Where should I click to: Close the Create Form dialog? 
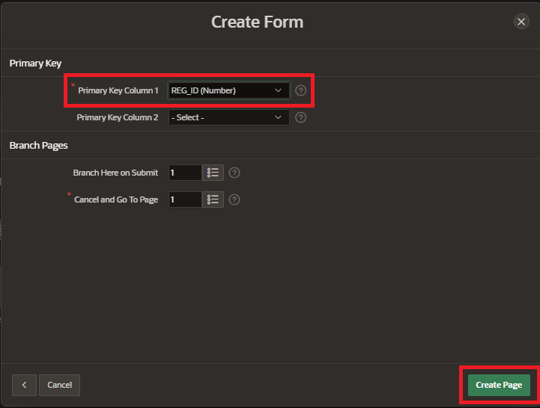click(x=521, y=22)
